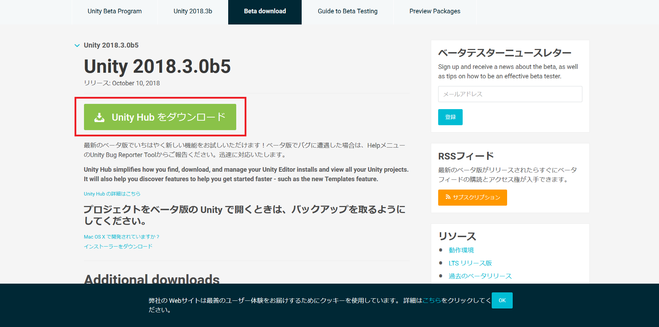Open the Unity Hub の詳細はこちら link

click(112, 194)
